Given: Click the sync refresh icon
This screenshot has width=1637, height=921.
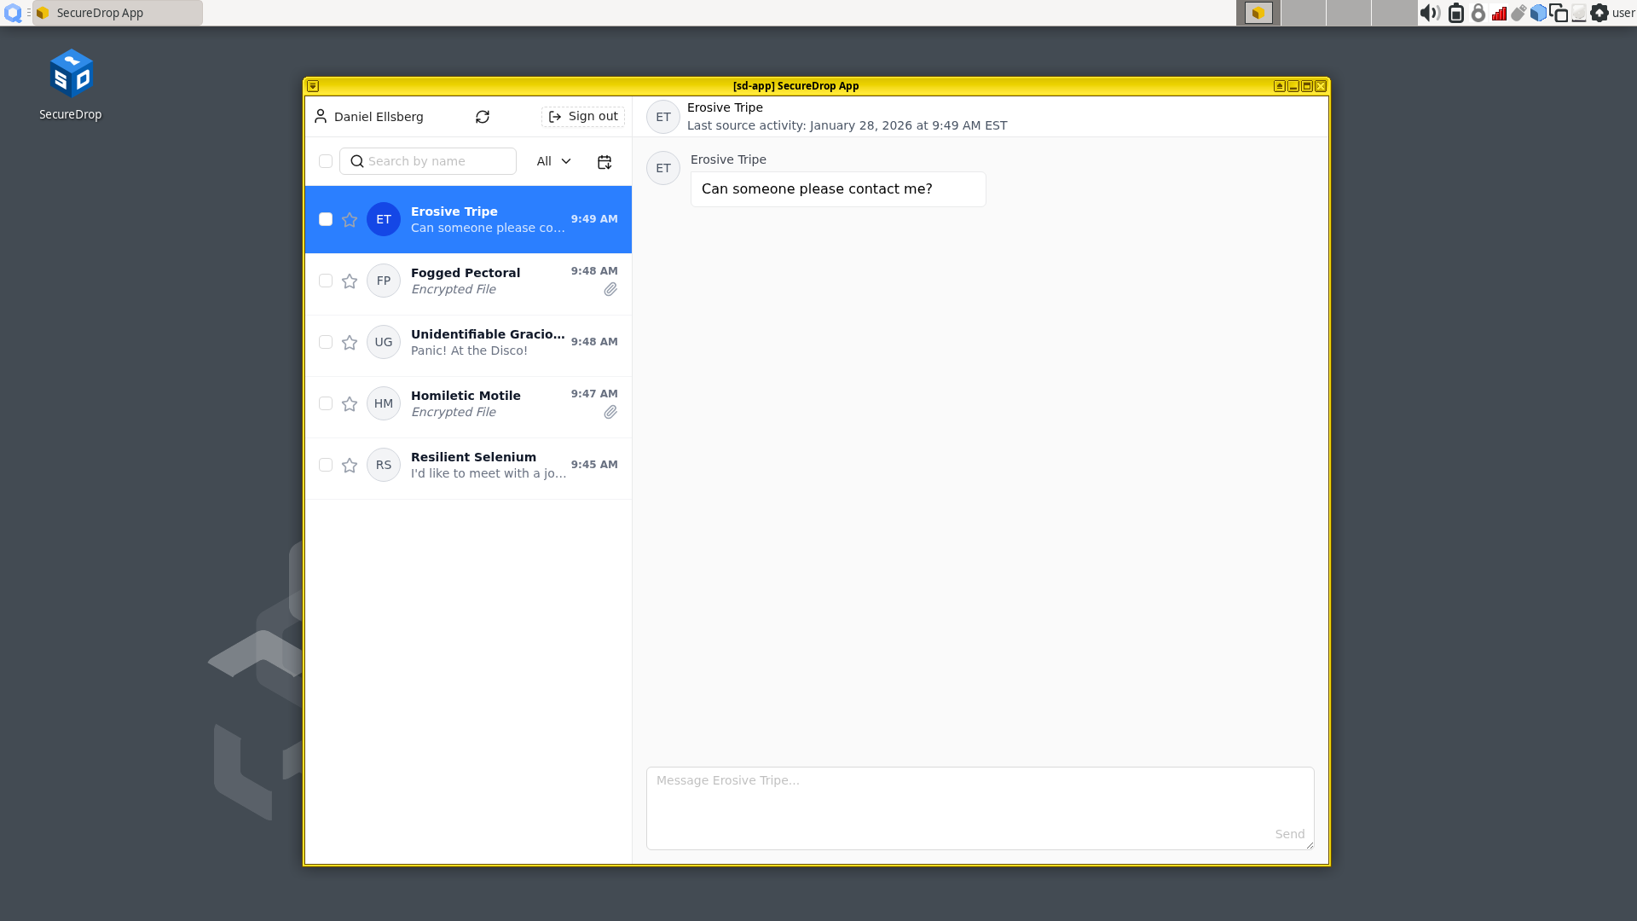Looking at the screenshot, I should 483,117.
